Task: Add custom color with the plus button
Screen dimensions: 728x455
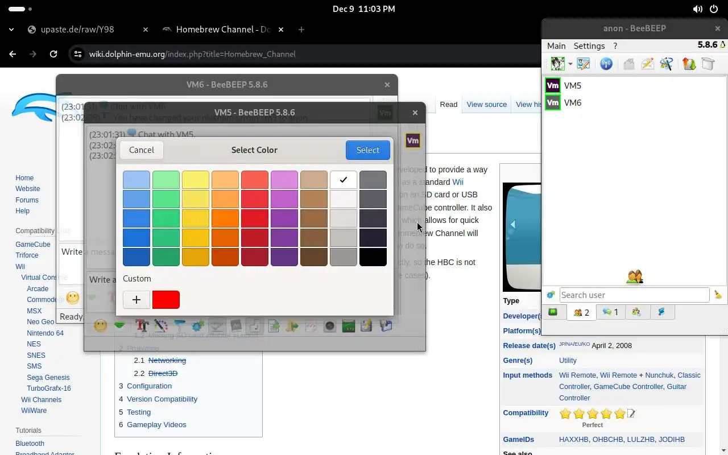Action: tap(136, 300)
